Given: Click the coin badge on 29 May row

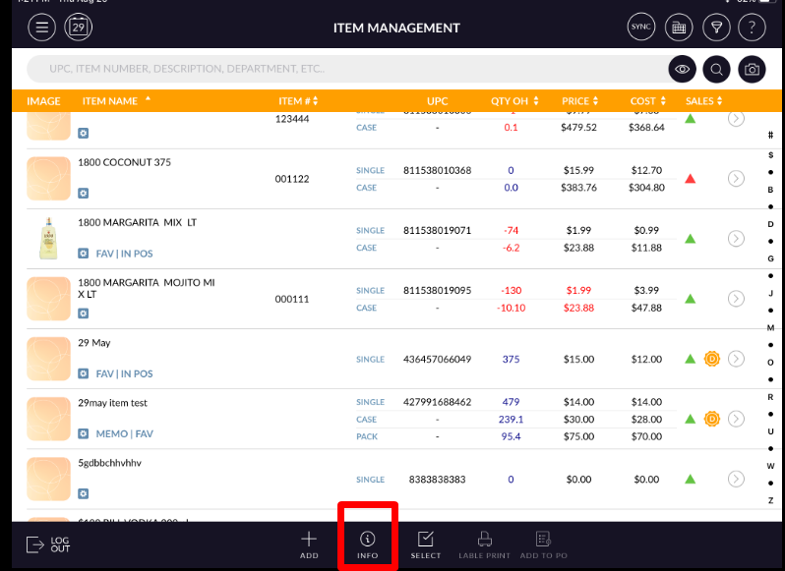Looking at the screenshot, I should (712, 359).
